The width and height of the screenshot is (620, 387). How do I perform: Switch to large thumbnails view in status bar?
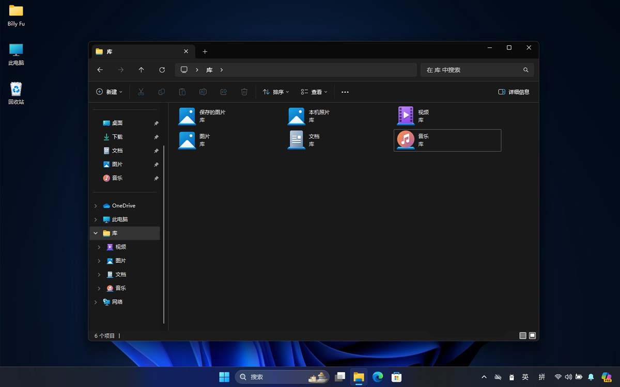pyautogui.click(x=532, y=335)
